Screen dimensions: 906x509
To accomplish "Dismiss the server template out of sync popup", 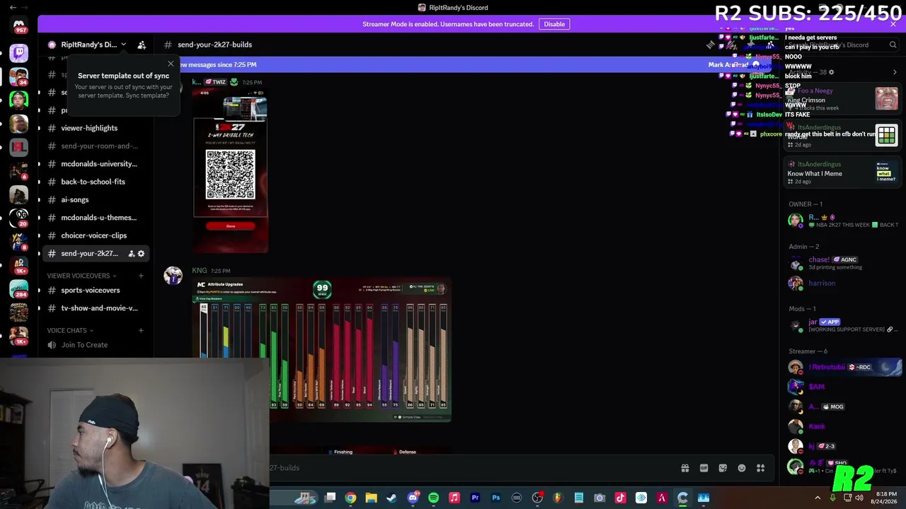I will pyautogui.click(x=171, y=64).
